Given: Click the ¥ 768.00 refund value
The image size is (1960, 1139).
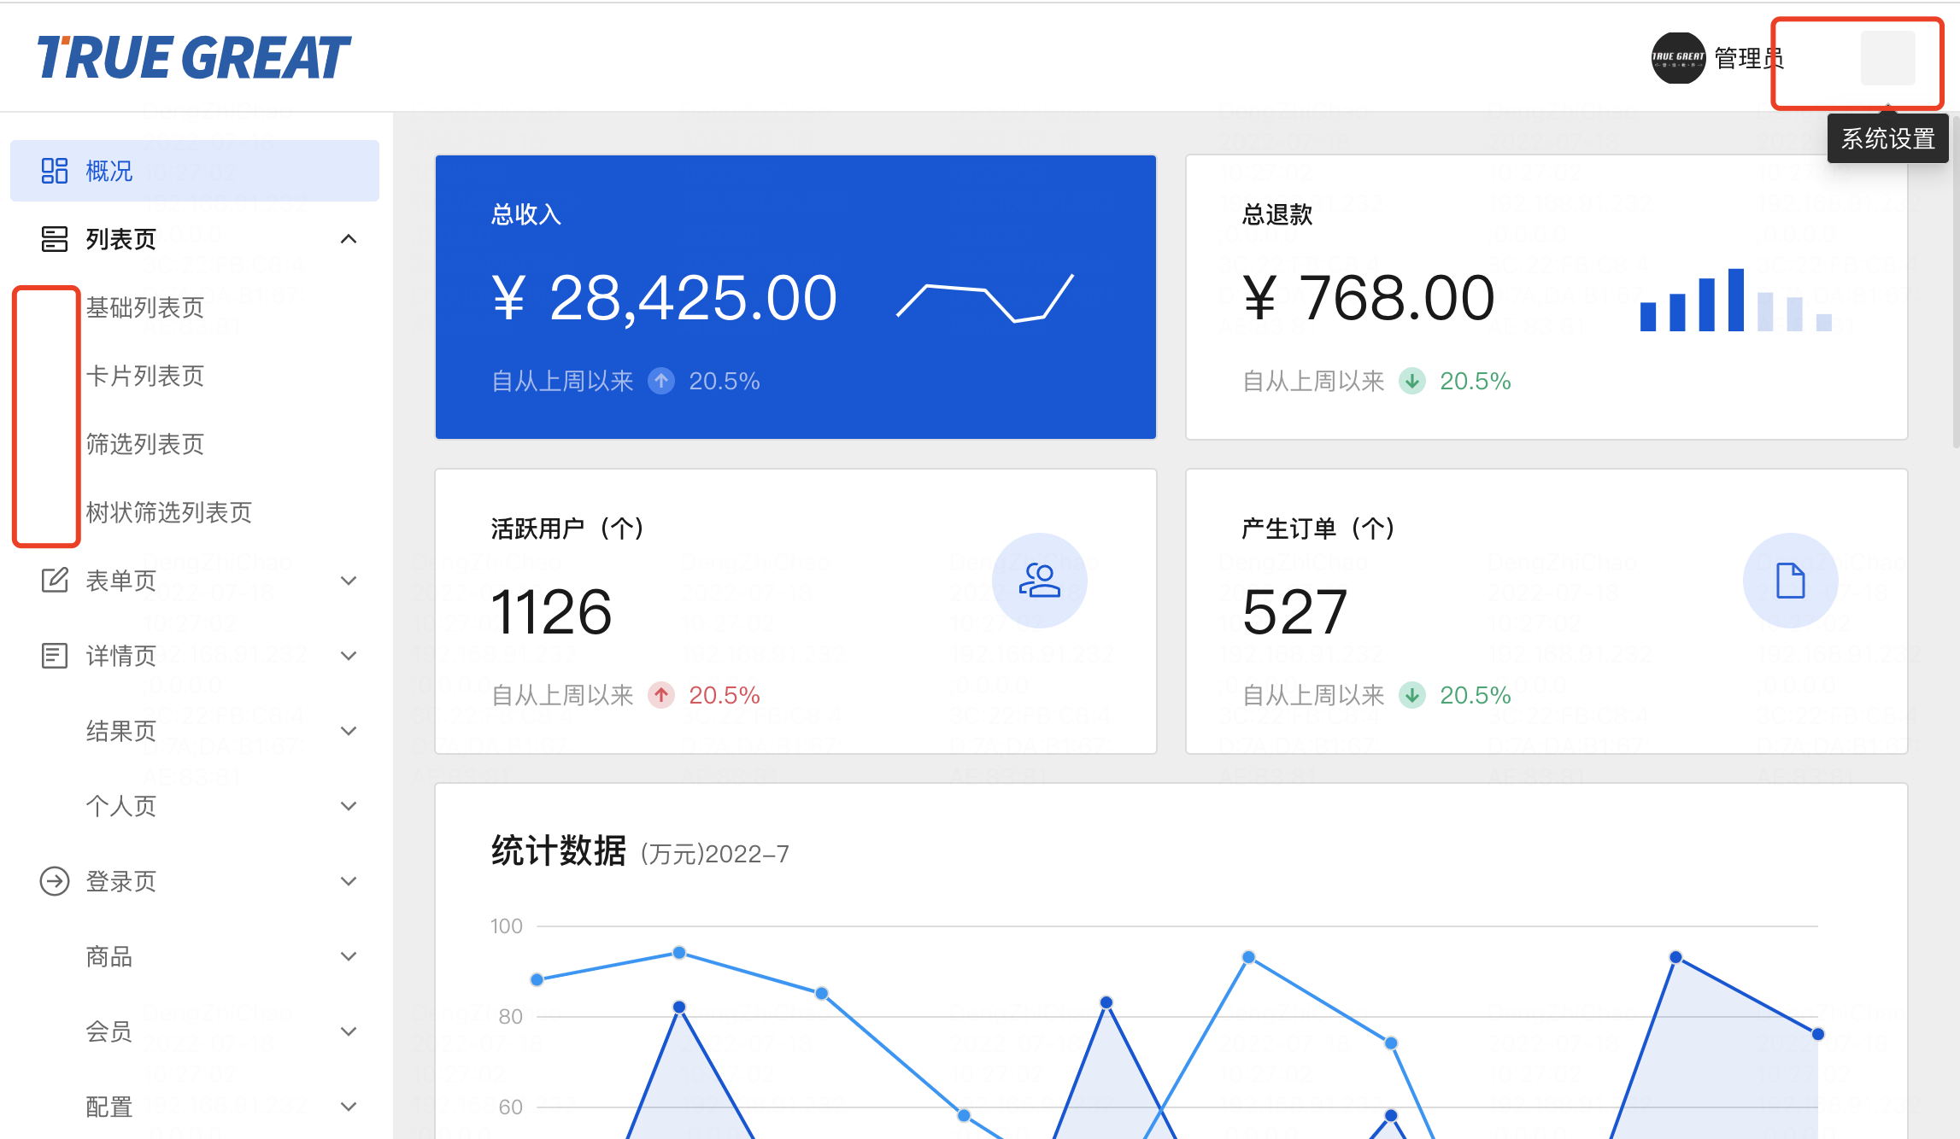Looking at the screenshot, I should (1369, 298).
